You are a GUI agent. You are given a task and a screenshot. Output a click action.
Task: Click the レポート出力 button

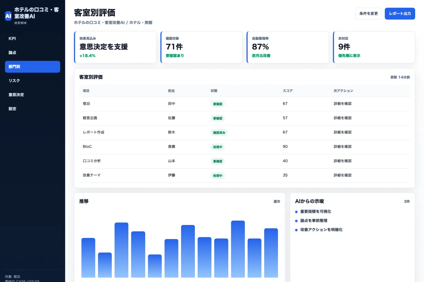400,14
